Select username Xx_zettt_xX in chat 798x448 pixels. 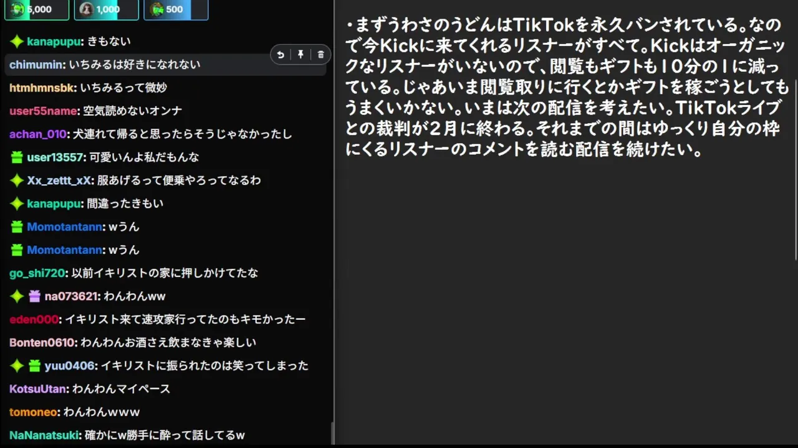click(x=59, y=180)
